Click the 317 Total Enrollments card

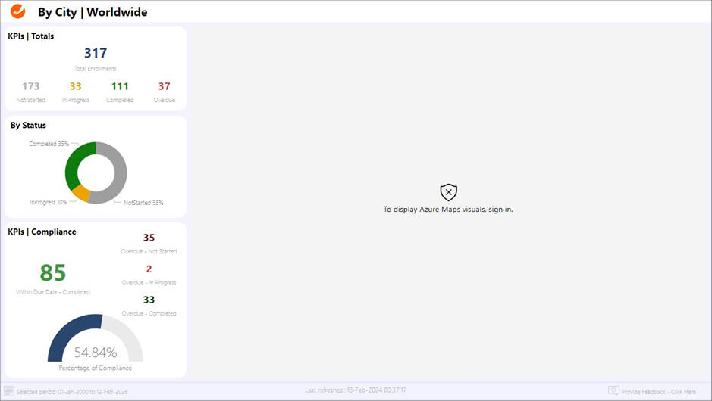click(96, 54)
